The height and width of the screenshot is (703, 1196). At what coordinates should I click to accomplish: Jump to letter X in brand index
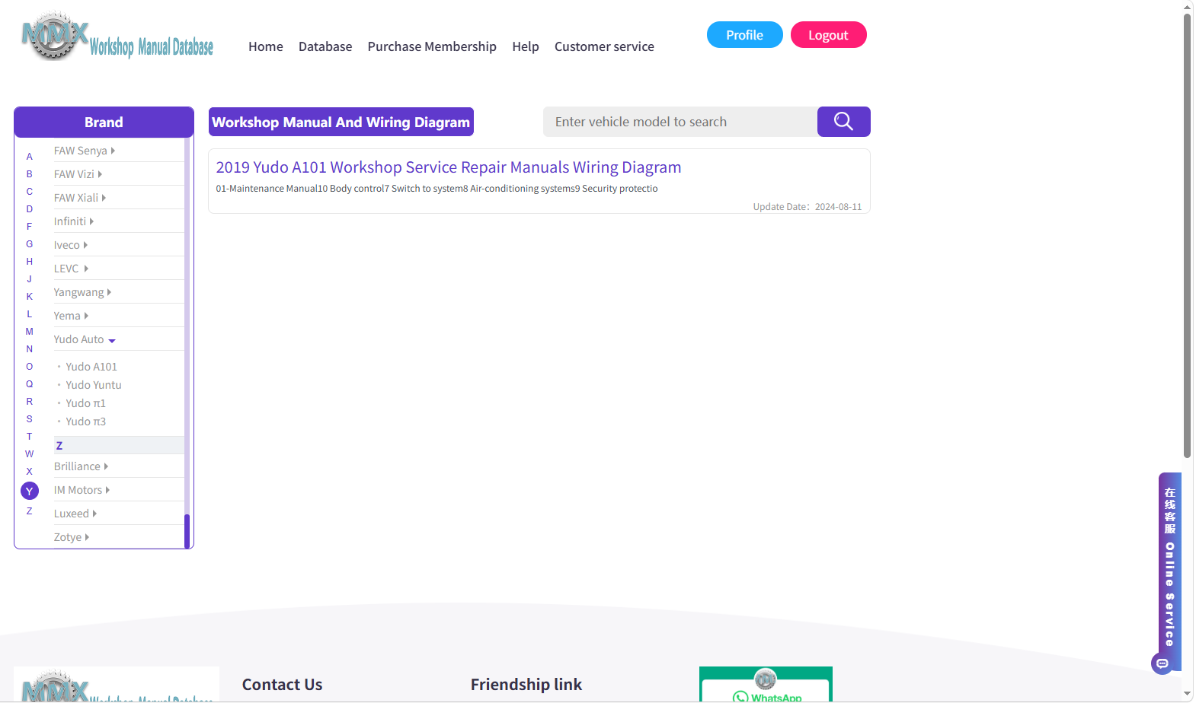(30, 472)
